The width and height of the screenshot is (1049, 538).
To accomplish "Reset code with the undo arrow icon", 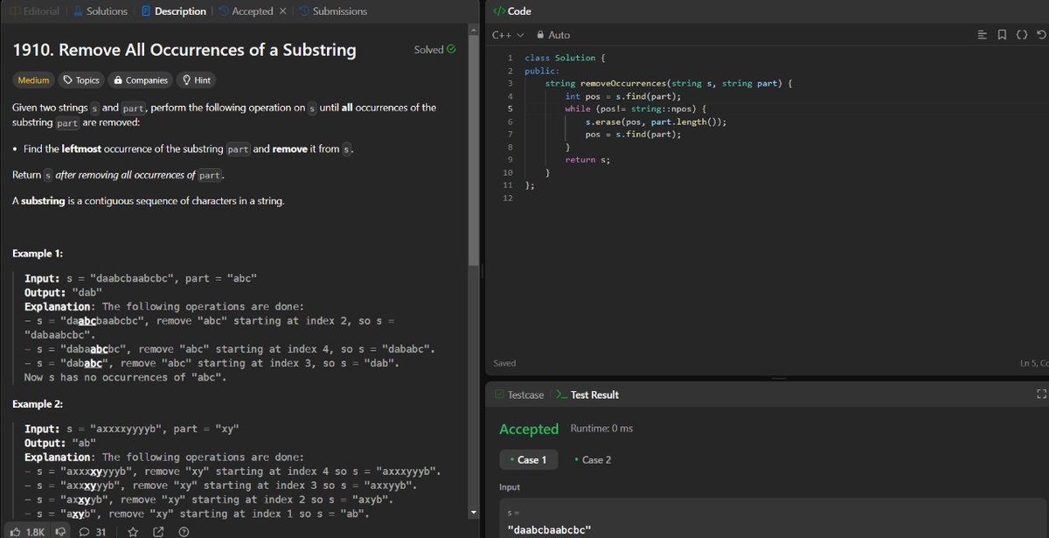I will 1040,35.
